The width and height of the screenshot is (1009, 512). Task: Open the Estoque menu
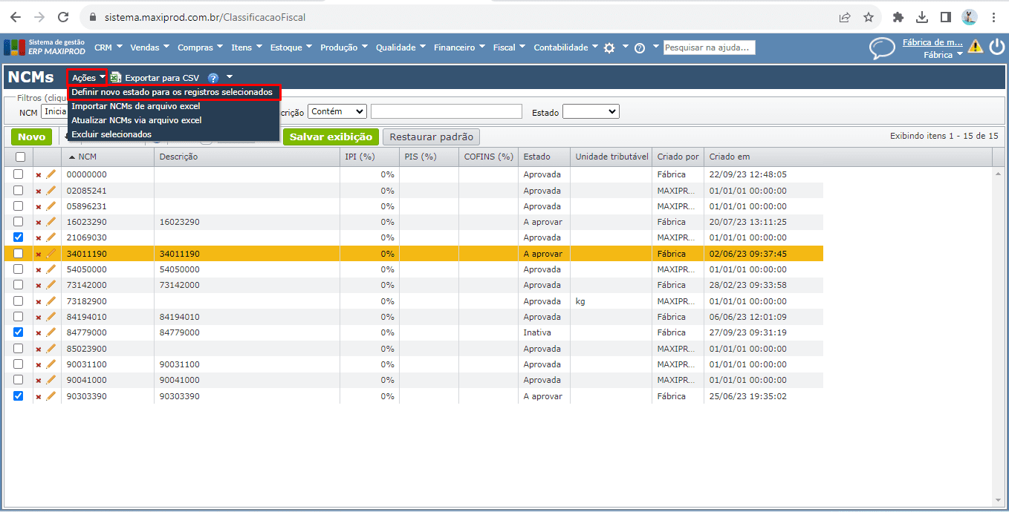click(291, 47)
